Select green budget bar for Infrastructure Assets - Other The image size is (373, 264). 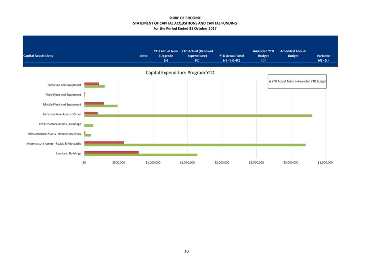click(198, 116)
